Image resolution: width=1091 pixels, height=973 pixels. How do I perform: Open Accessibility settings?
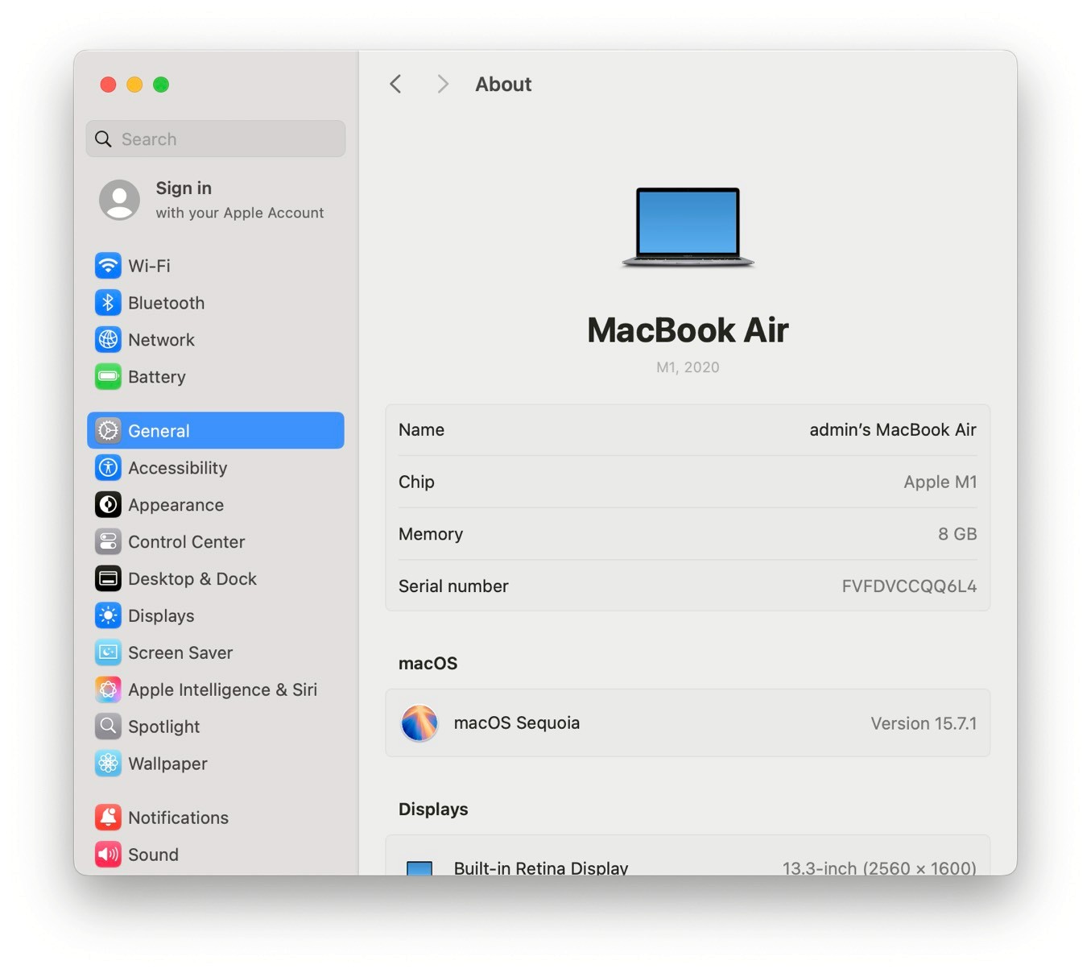tap(176, 467)
